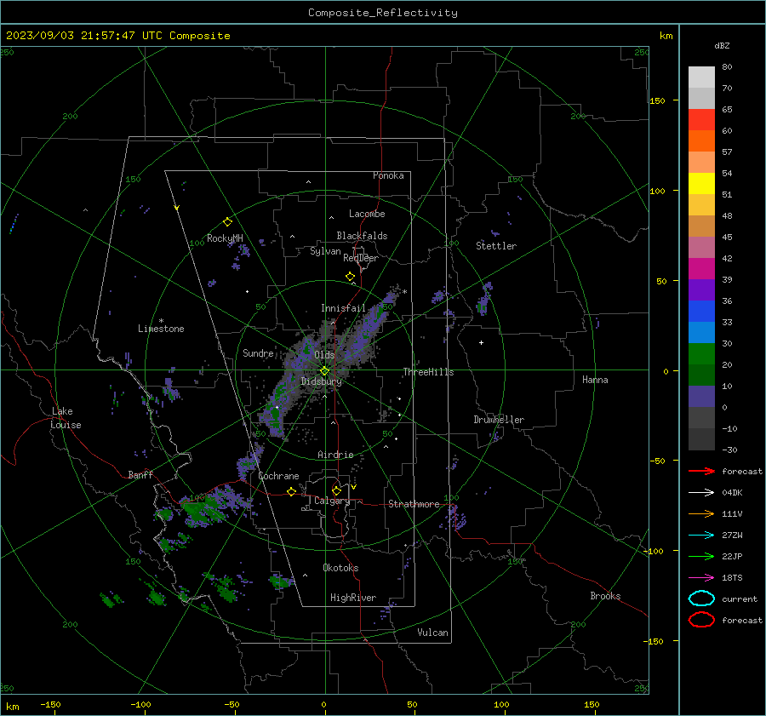The width and height of the screenshot is (766, 716).
Task: Click the Sylvan label
Action: [x=325, y=251]
